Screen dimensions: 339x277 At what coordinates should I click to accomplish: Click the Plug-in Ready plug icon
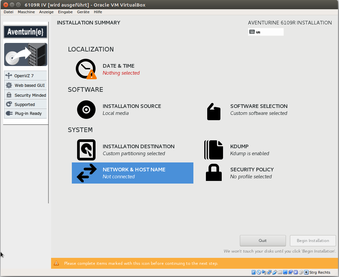[x=9, y=113]
